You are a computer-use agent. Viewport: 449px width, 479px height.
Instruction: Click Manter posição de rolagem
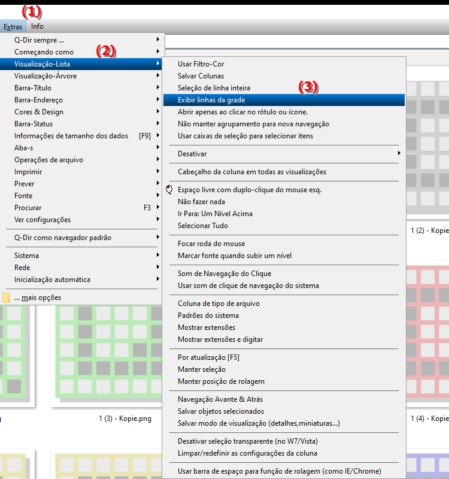pos(284,381)
